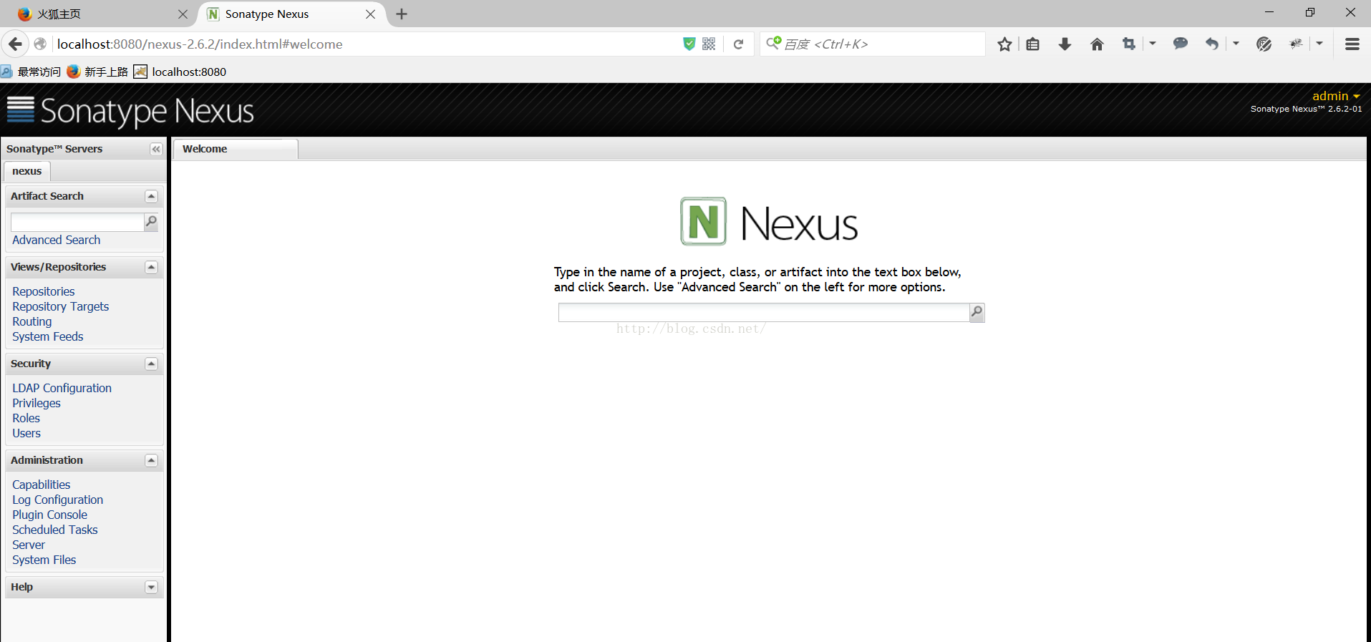This screenshot has width=1371, height=642.
Task: Switch to the 火狐主页 browser tab
Action: (x=93, y=14)
